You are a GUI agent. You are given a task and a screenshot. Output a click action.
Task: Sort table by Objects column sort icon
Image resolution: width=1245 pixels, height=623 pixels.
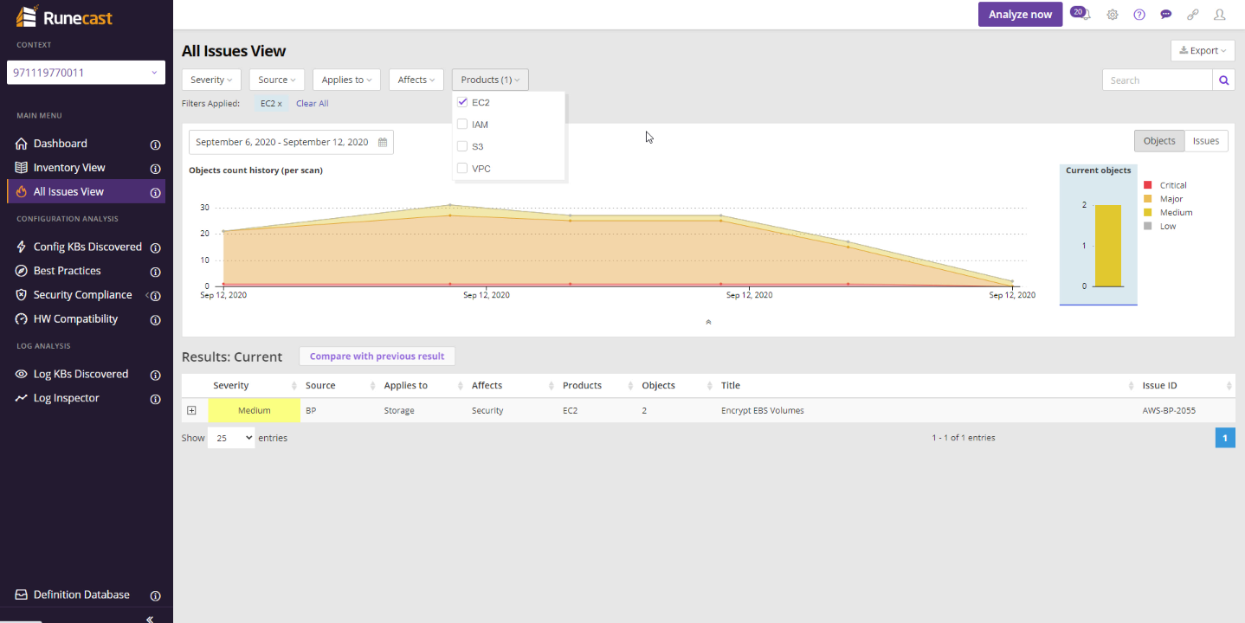click(x=710, y=386)
